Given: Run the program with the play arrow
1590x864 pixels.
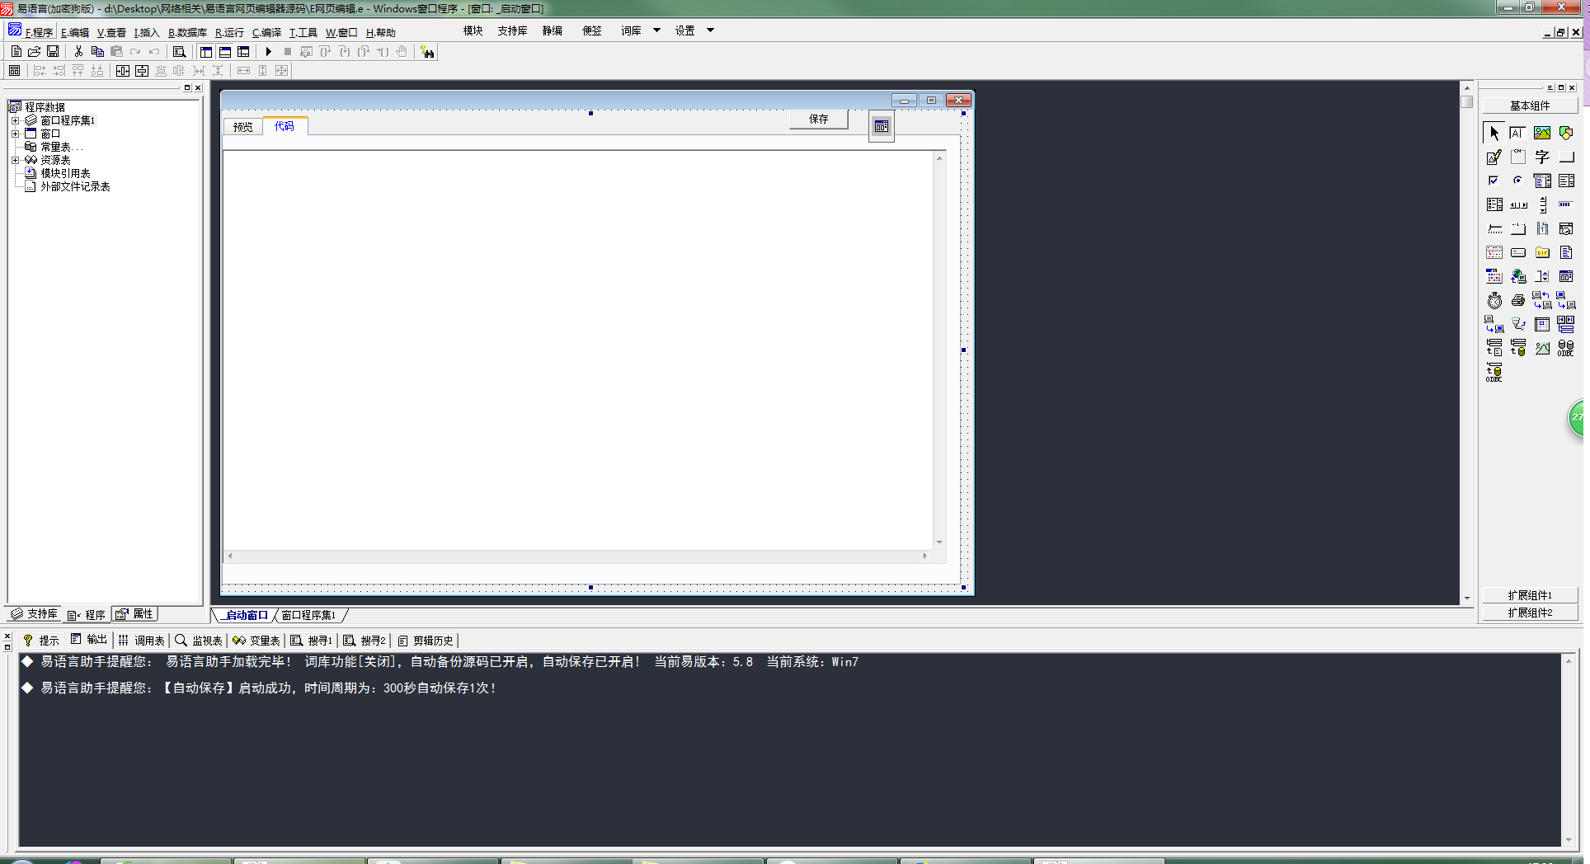Looking at the screenshot, I should point(268,51).
